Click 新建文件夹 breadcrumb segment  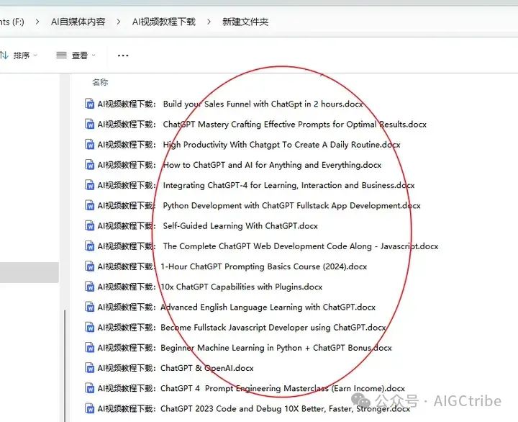click(245, 22)
